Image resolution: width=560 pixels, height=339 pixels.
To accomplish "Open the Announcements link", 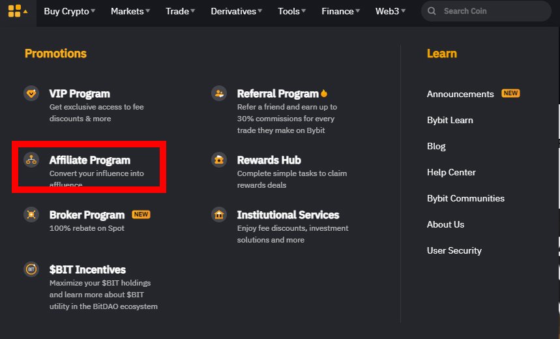I will (460, 94).
